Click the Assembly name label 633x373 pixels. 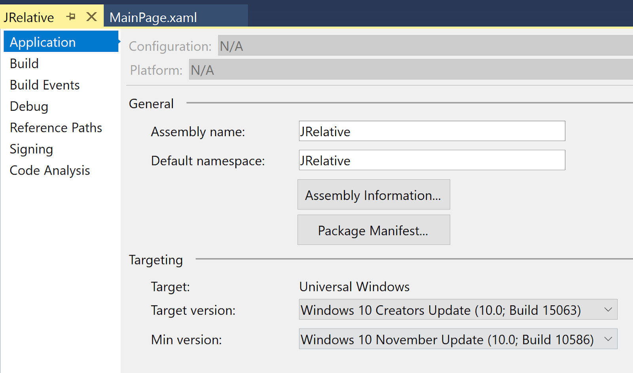coord(198,131)
